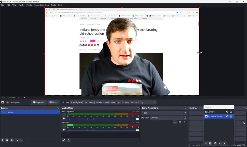Mute Desktop Audio speaker icon
The image size is (247, 147).
click(64, 119)
